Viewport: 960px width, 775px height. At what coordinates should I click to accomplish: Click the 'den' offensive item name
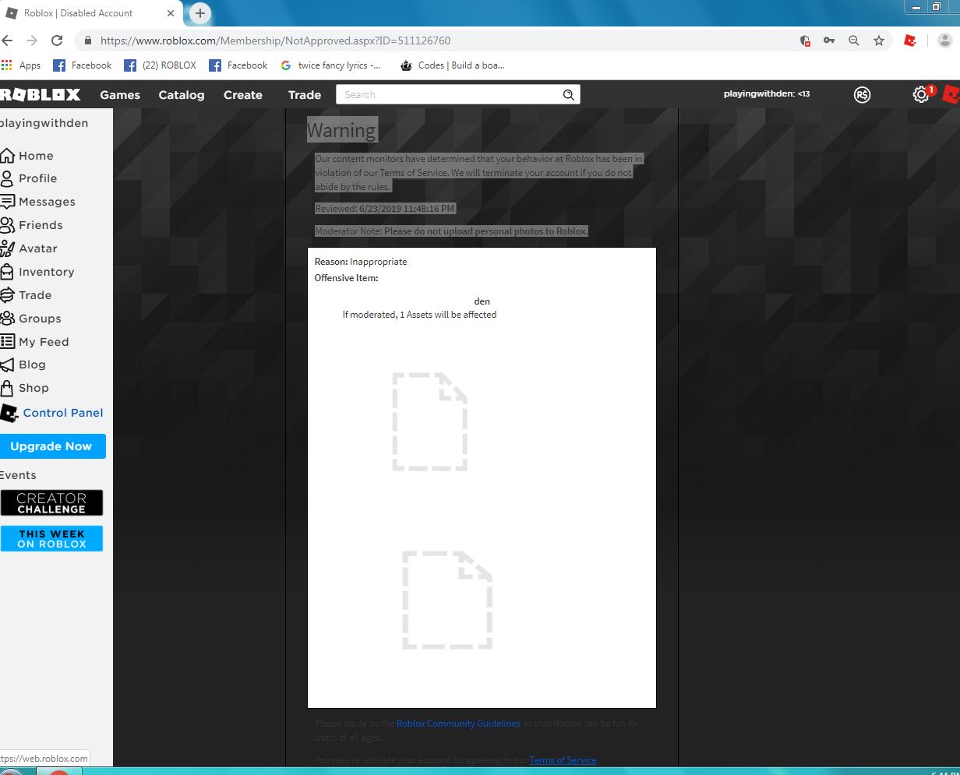click(x=482, y=301)
